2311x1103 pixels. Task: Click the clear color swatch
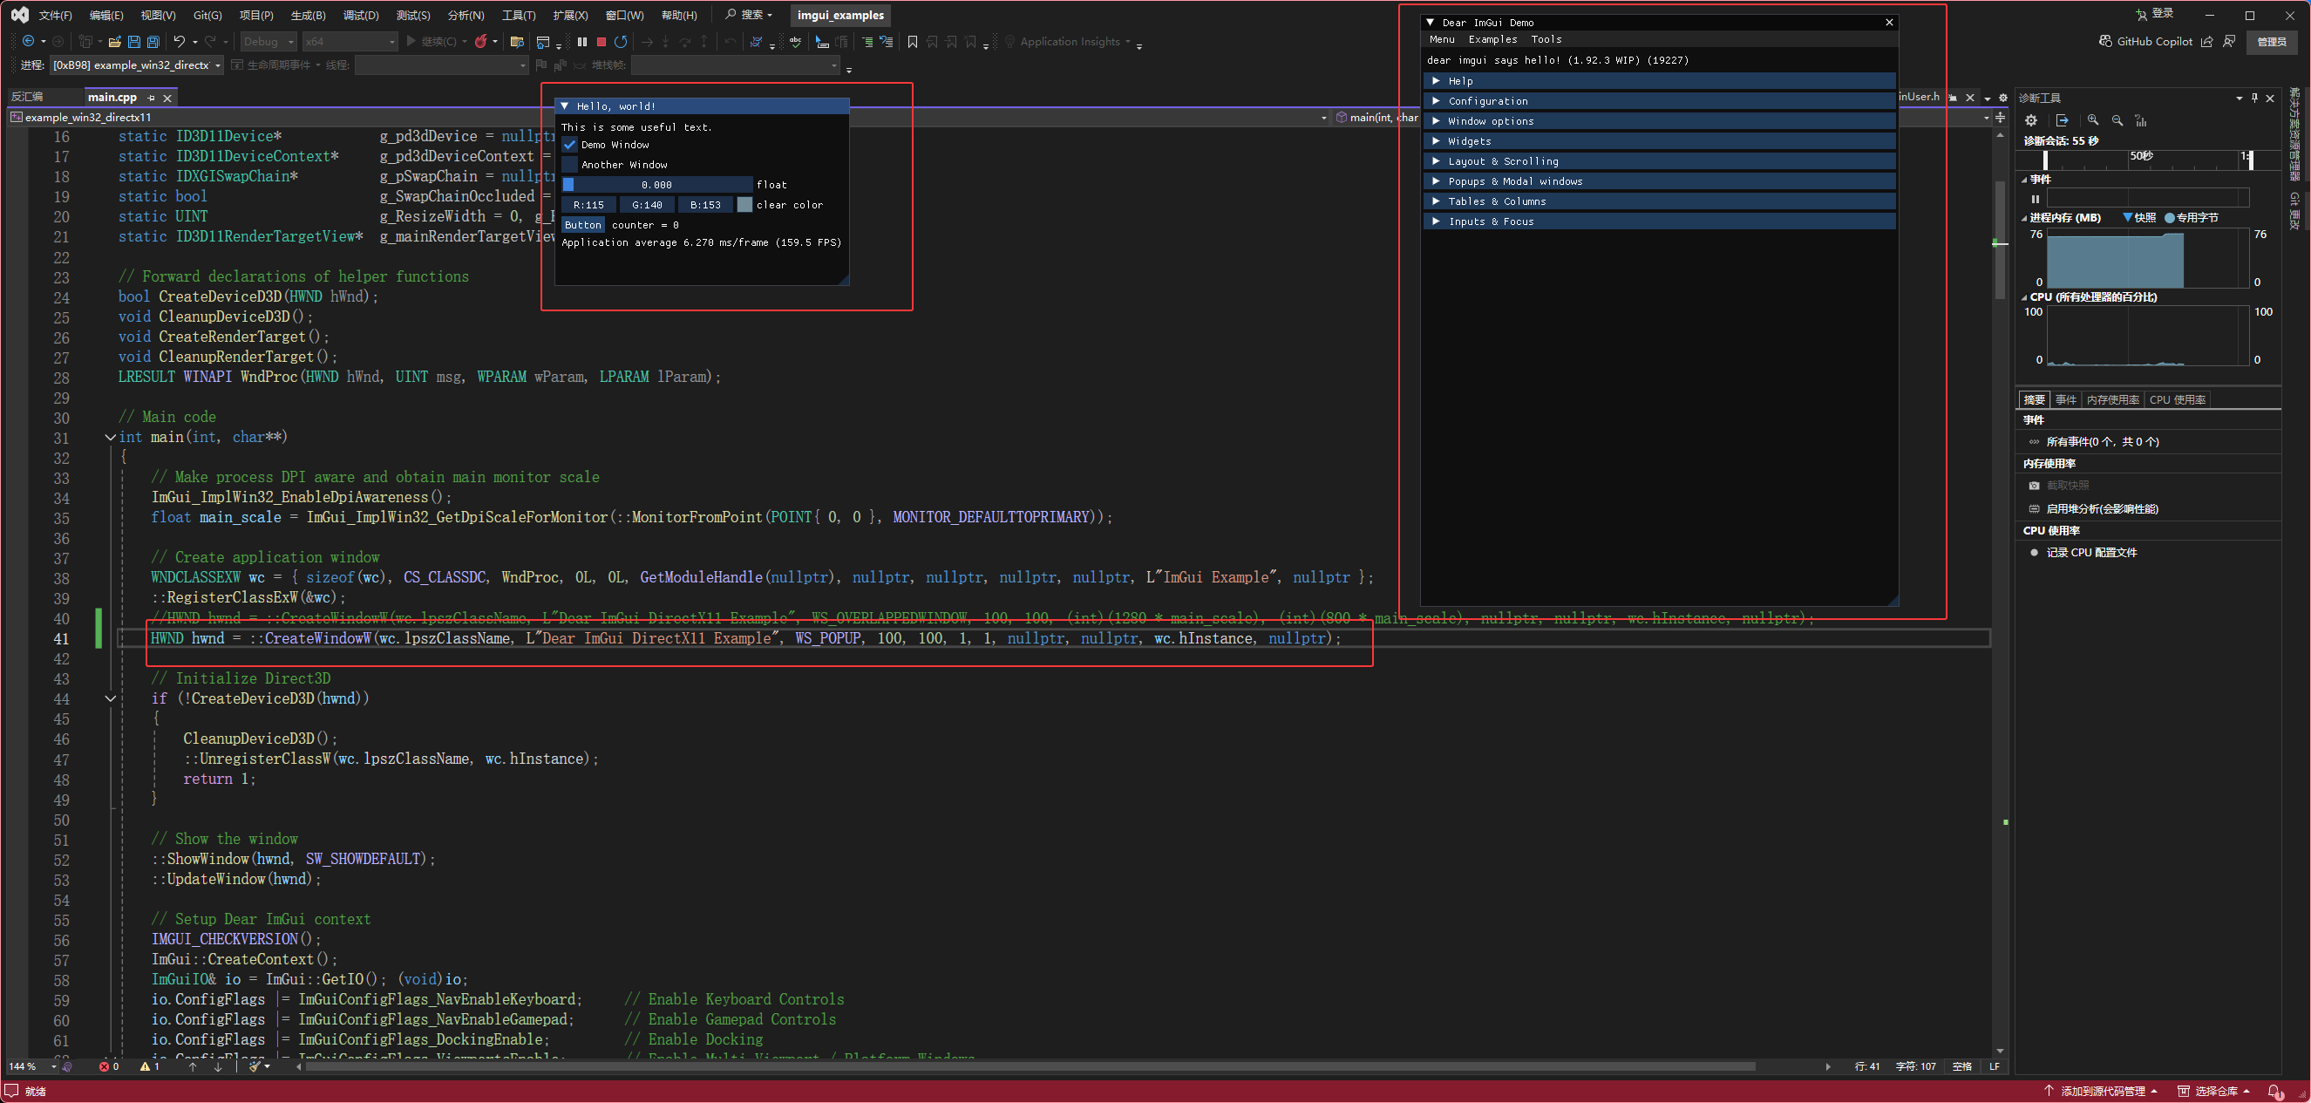(x=744, y=205)
